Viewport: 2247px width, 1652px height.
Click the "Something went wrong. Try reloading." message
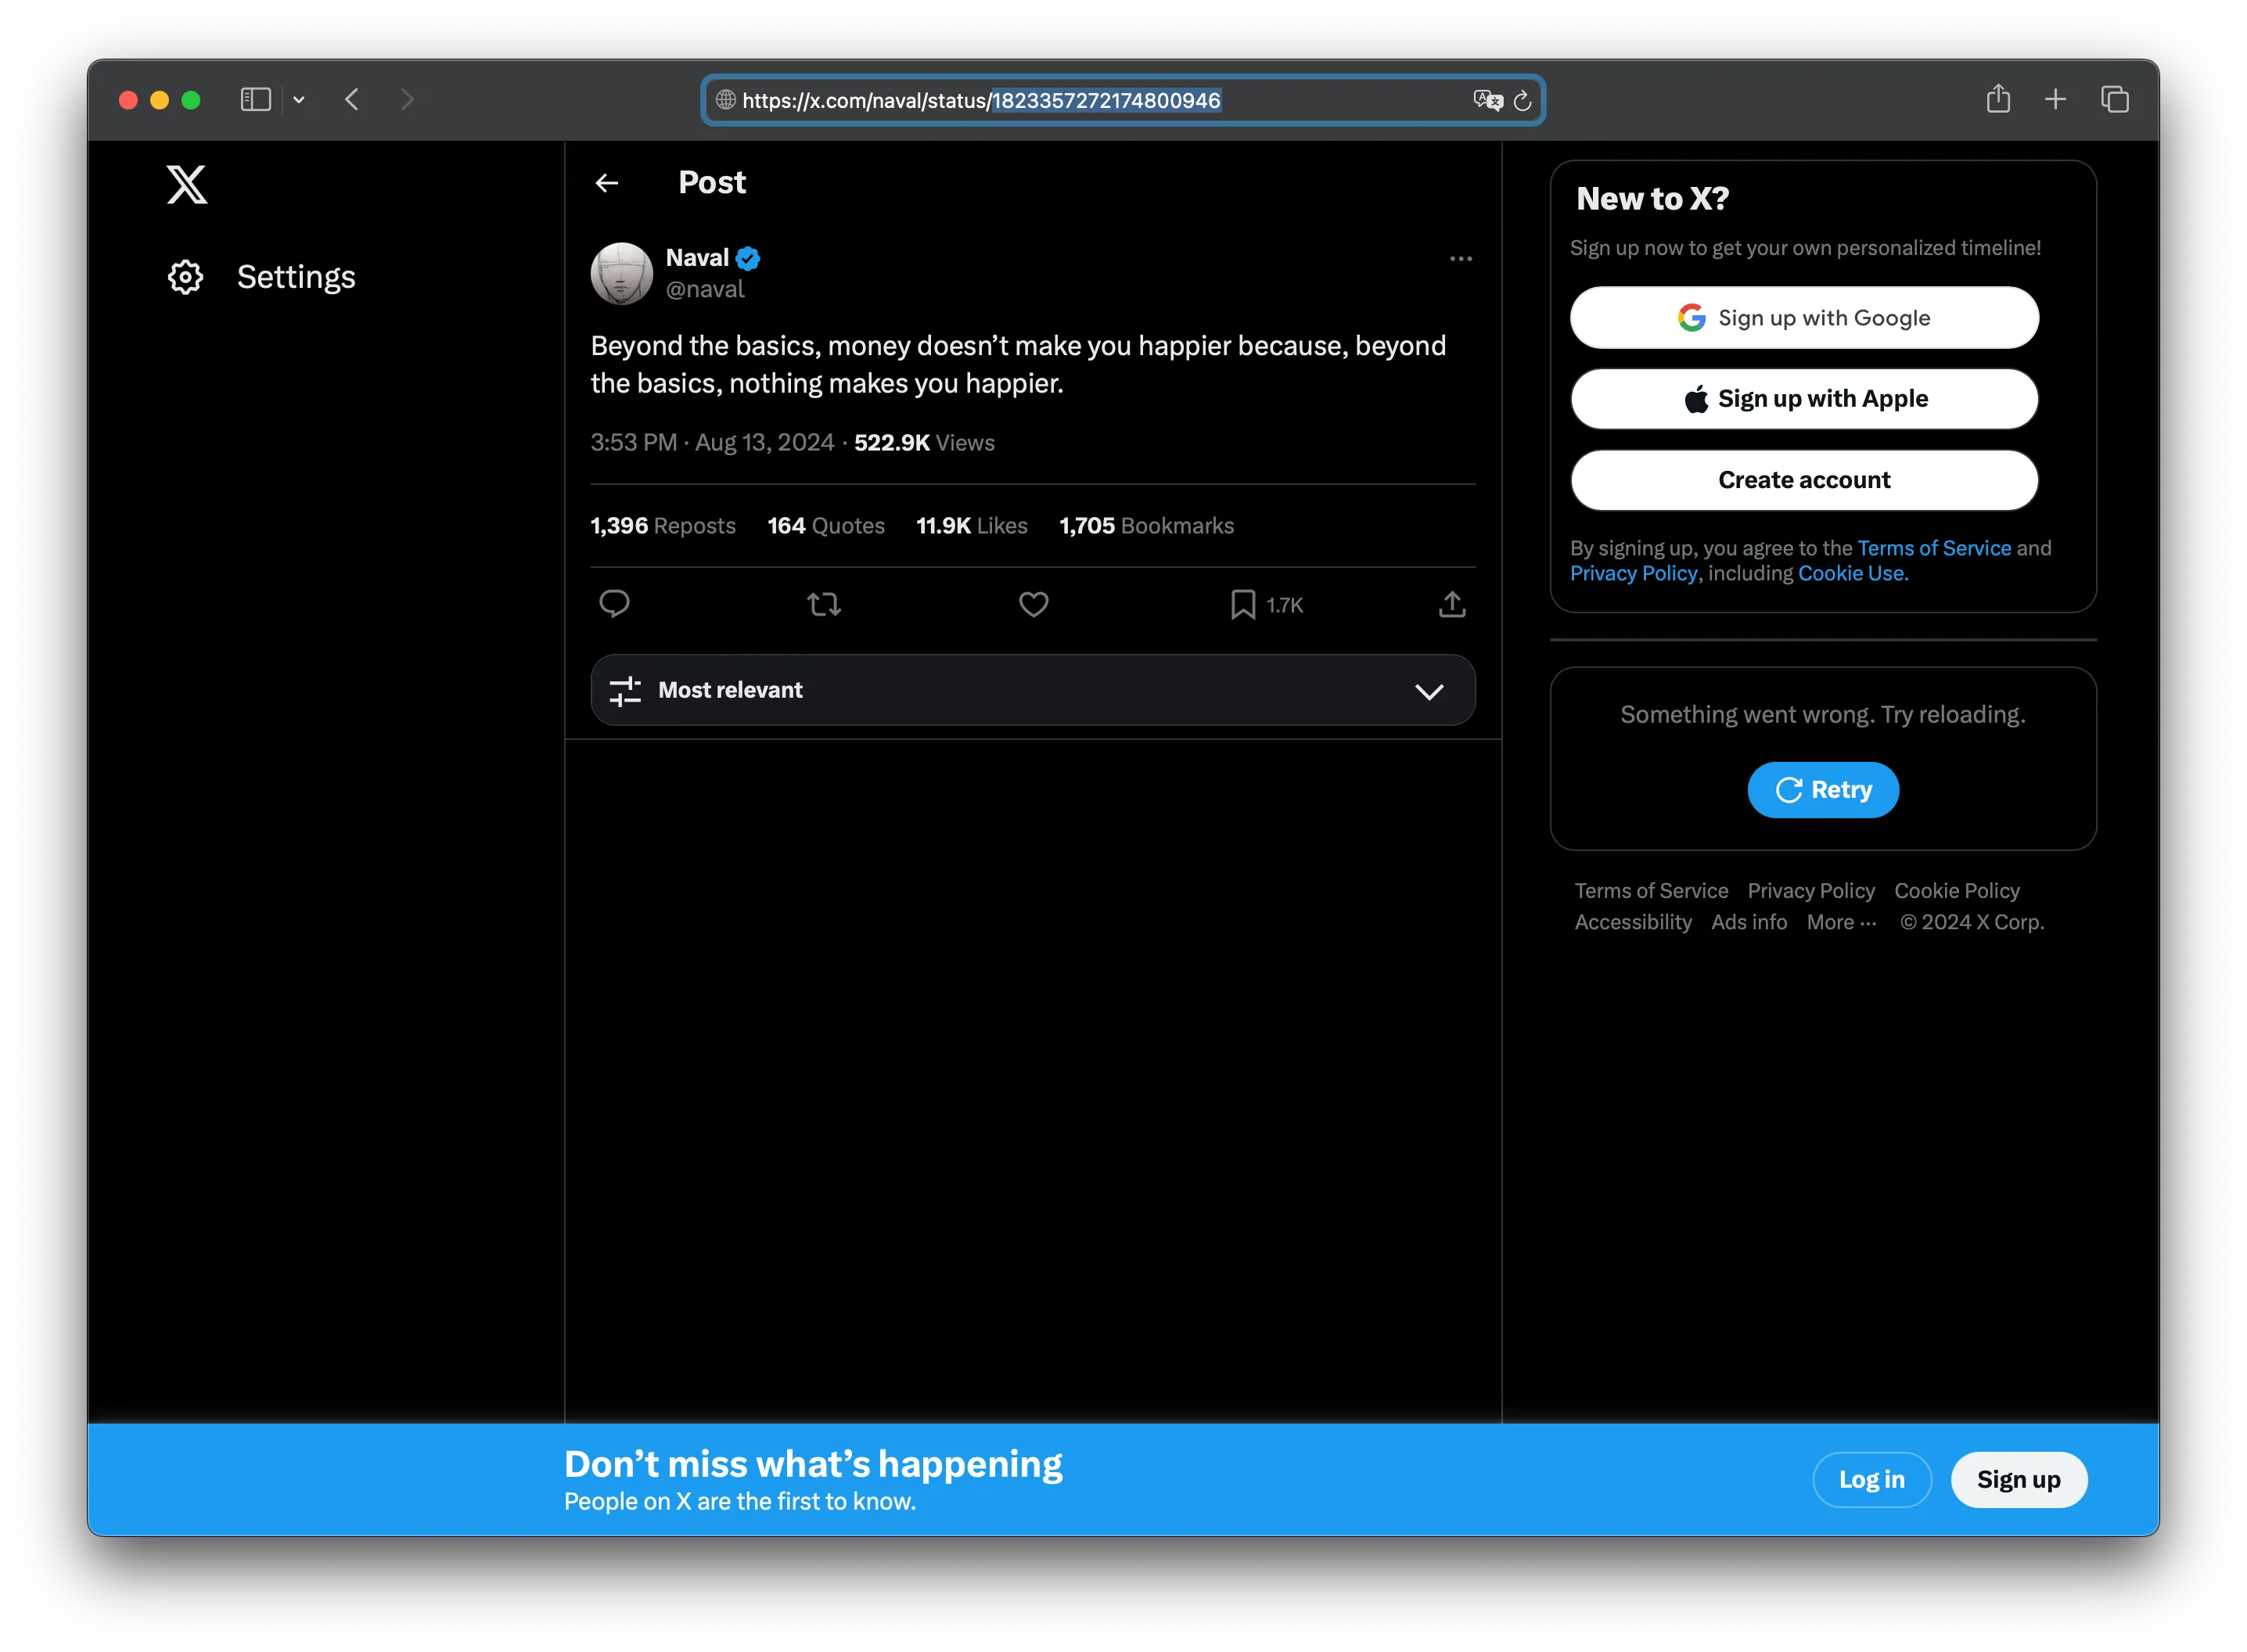(1822, 715)
